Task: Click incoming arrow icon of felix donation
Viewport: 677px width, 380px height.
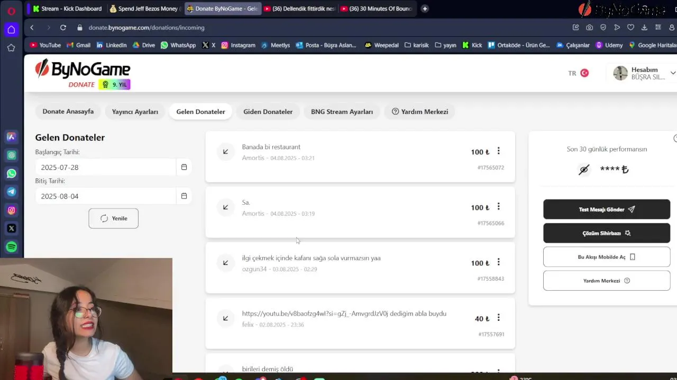Action: point(225,318)
